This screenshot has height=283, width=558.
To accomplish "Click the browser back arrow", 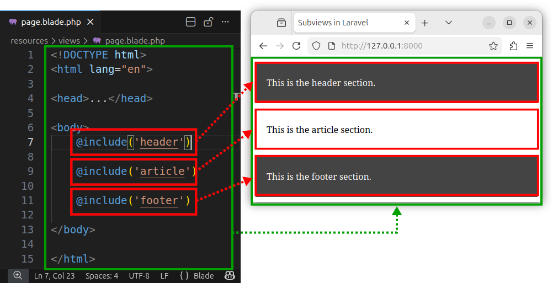I will click(263, 46).
